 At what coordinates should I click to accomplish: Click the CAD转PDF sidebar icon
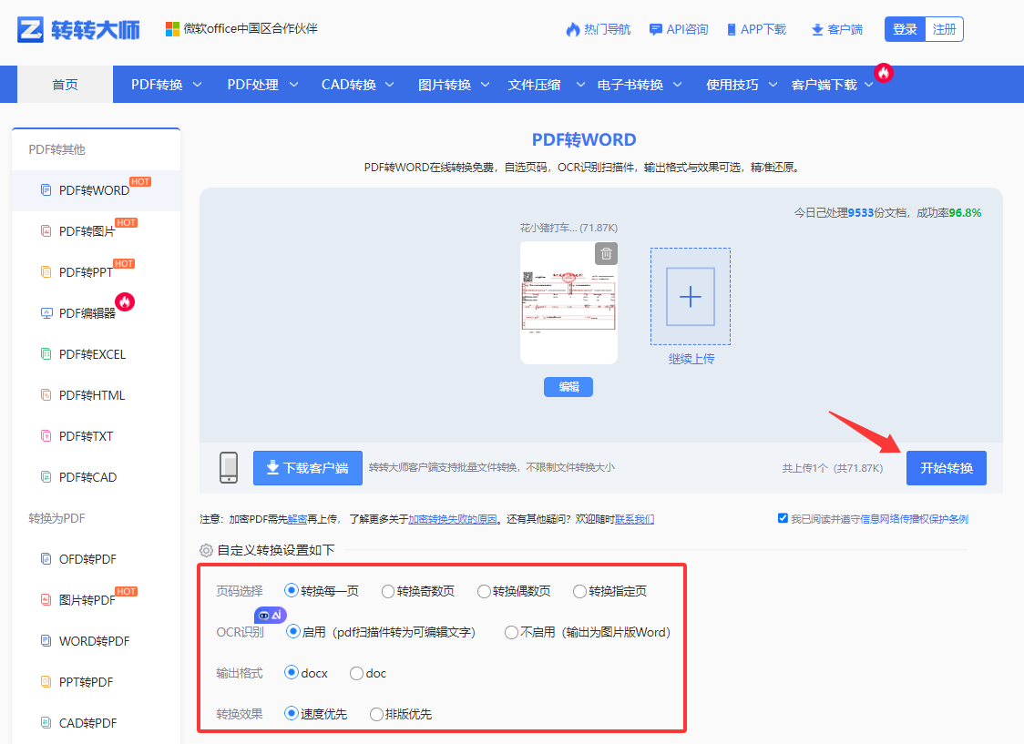point(46,722)
